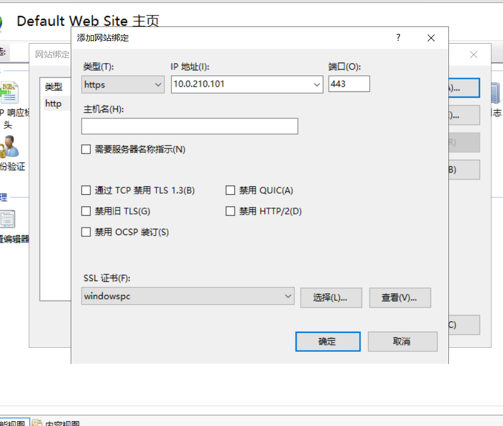This screenshot has height=426, width=503.
Task: Open the IP 地址 dropdown list
Action: point(317,85)
